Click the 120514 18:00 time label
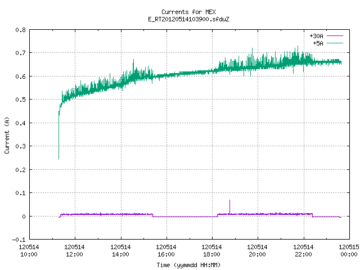The height and width of the screenshot is (270, 360). (211, 251)
